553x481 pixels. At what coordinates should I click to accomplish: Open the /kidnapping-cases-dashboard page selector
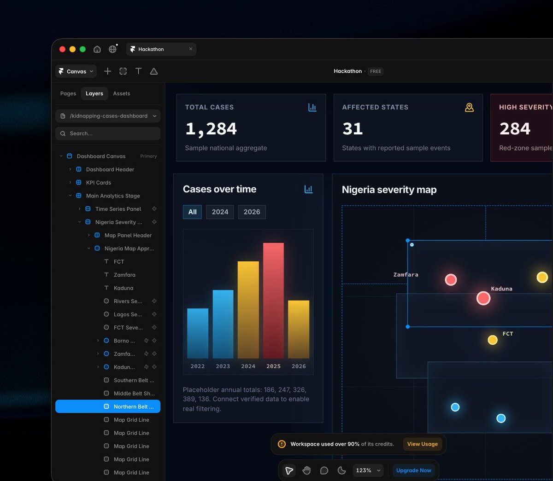point(108,116)
